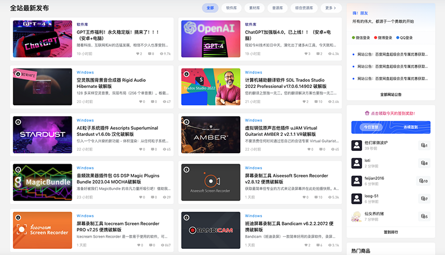The image size is (445, 255).
Task: Click like heart icon on Icecream card
Action: coord(139,245)
